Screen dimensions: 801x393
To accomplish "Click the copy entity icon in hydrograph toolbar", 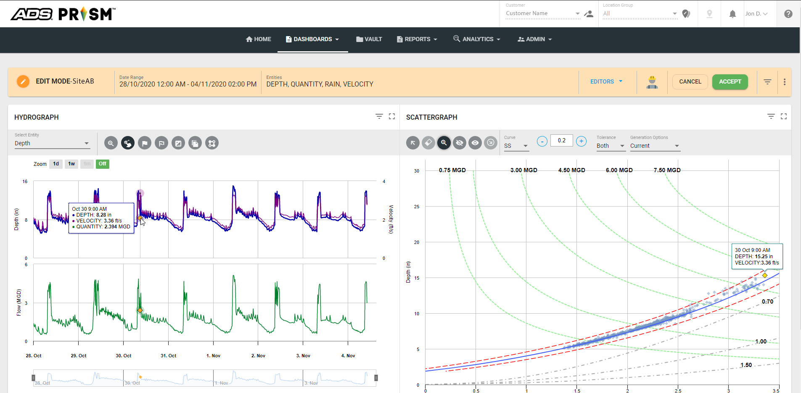I will 195,143.
